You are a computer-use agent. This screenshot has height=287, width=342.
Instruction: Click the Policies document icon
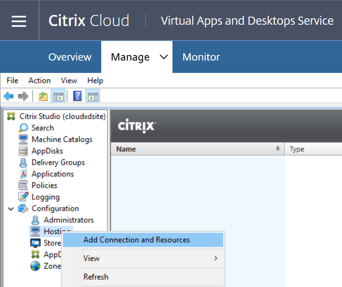[x=23, y=185]
